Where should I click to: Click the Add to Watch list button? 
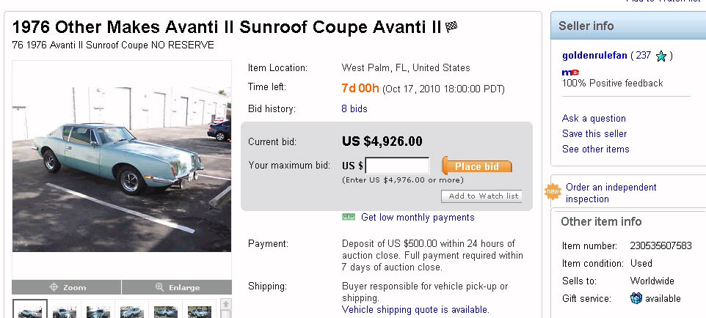pyautogui.click(x=482, y=196)
